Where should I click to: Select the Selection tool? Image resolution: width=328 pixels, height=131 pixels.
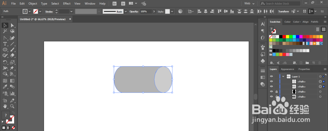[x=5, y=25]
